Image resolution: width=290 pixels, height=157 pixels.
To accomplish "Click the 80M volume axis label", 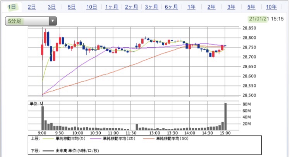I will 247,104.
